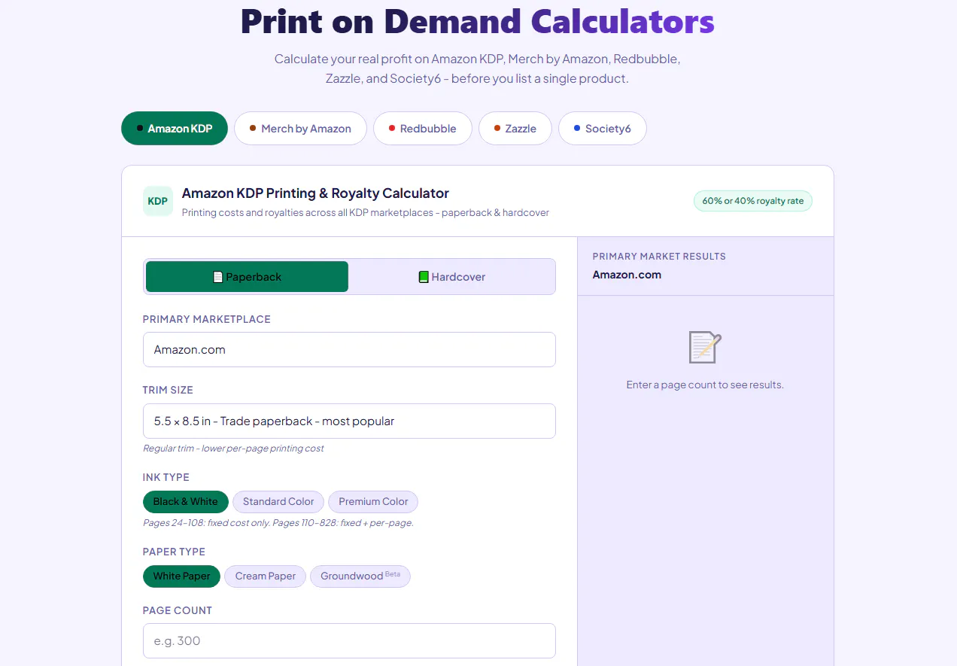Click 'Regular trim - lower per-page printing cost' note

[233, 449]
